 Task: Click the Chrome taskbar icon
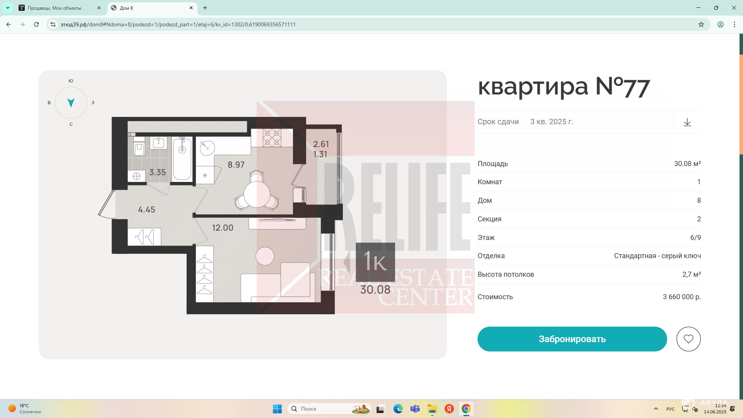(x=466, y=409)
